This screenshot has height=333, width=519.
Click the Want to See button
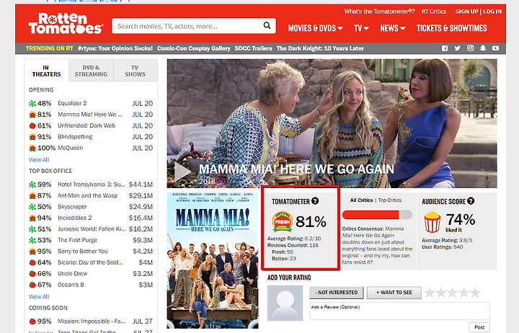(x=394, y=293)
